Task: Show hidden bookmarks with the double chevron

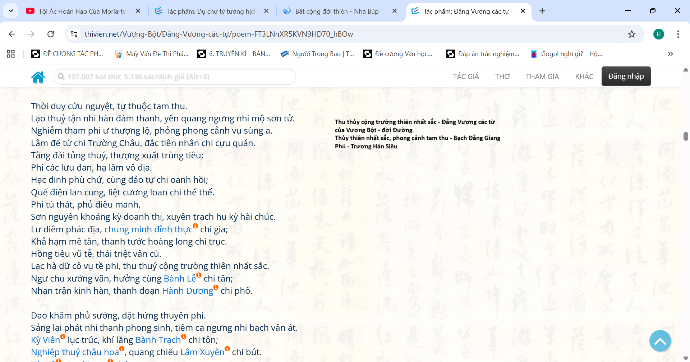Action: pos(670,54)
